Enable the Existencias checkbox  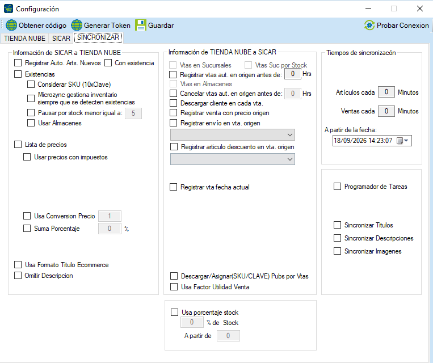[18, 74]
